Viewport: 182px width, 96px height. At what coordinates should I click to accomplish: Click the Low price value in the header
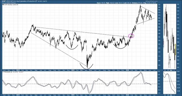pyautogui.click(x=120, y=3)
